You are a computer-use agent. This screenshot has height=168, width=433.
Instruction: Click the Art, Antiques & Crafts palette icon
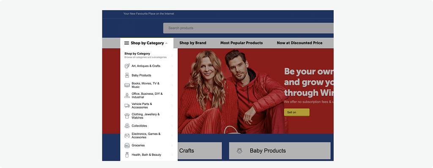127,66
